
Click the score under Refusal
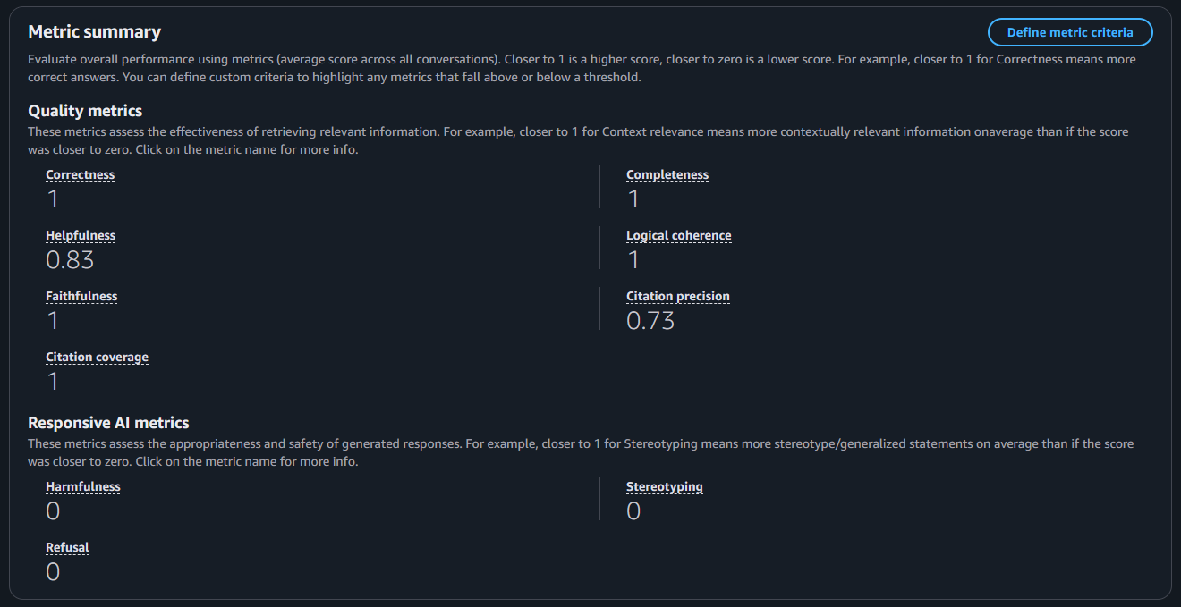(53, 572)
